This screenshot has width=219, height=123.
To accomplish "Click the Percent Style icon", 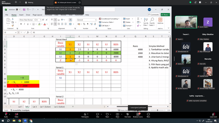I will [84, 24].
